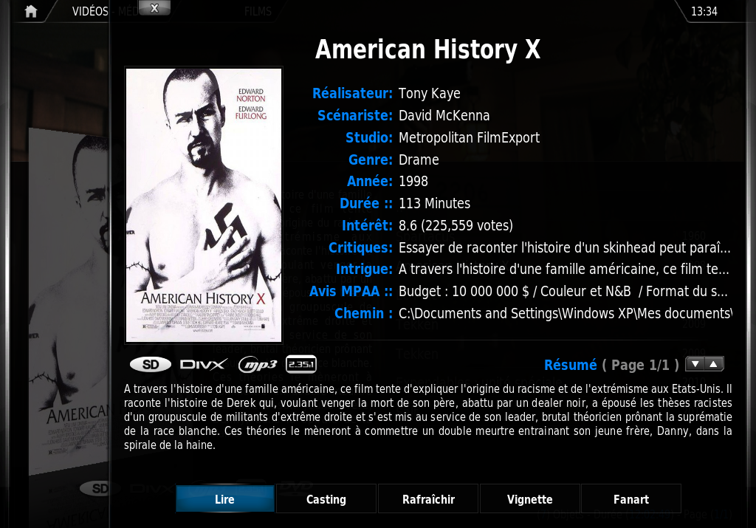
Task: Click the DivX video codec icon
Action: tap(204, 365)
